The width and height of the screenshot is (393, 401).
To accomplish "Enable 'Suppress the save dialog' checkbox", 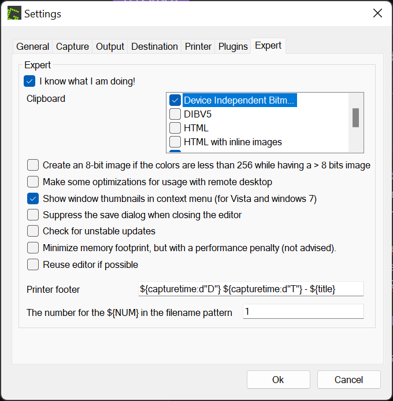I will point(33,215).
